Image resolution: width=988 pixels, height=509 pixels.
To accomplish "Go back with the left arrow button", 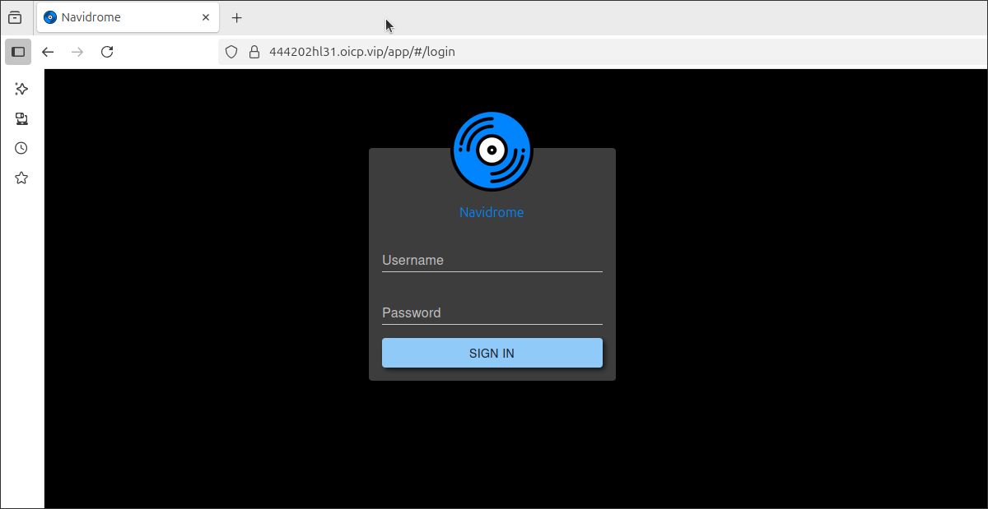I will (x=48, y=52).
